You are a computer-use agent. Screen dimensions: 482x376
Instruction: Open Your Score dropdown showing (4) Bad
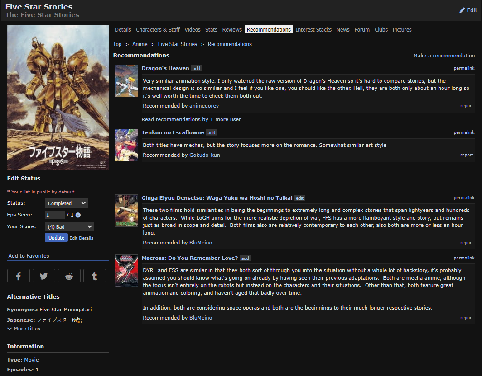click(69, 227)
